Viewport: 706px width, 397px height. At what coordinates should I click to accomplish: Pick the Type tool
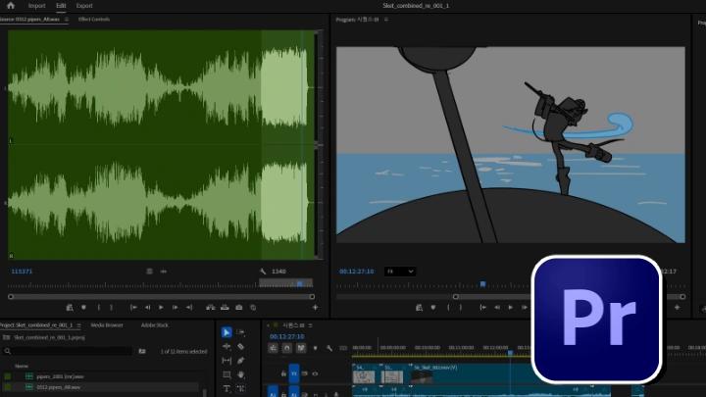[x=227, y=388]
